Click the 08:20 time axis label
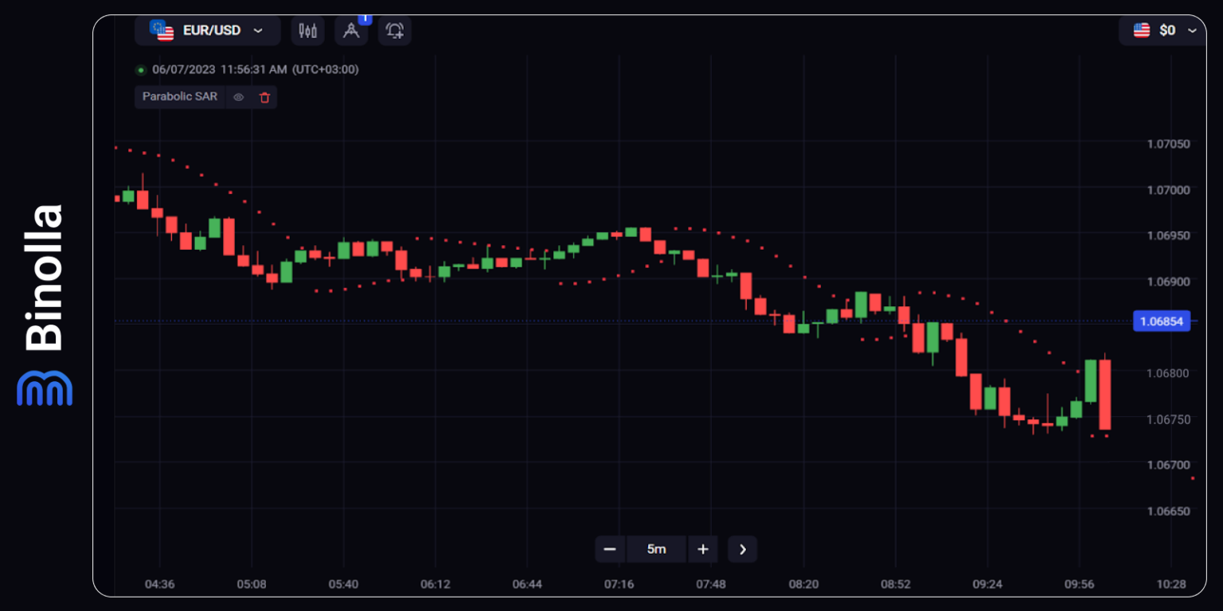 (x=803, y=584)
